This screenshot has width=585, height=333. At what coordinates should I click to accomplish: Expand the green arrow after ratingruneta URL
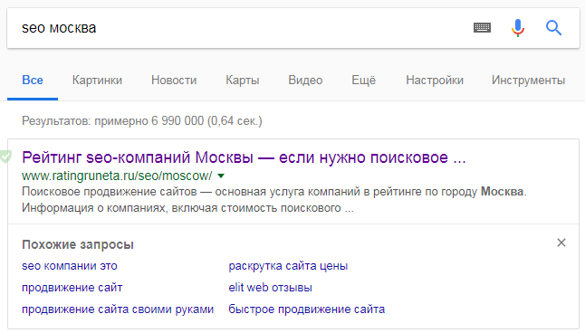coord(221,176)
